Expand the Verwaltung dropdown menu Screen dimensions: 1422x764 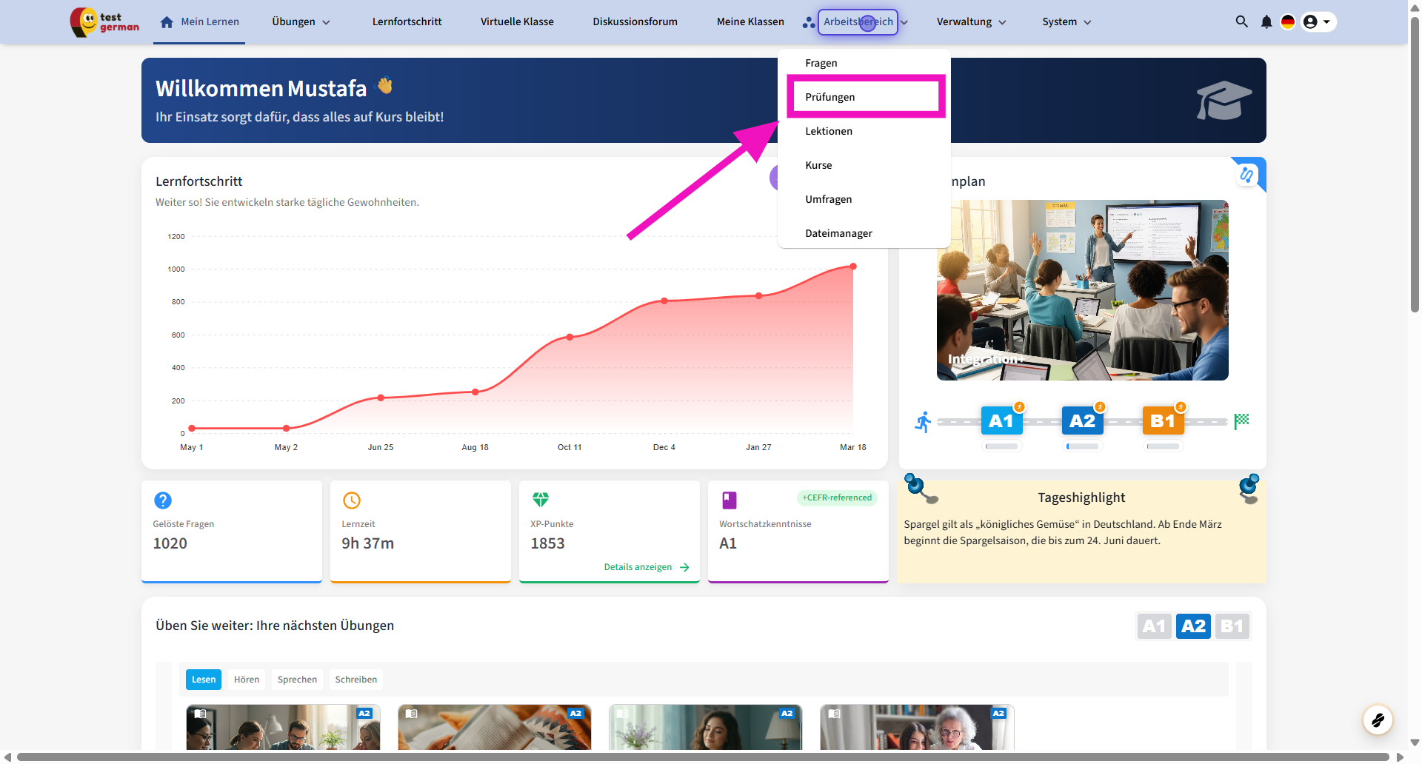pos(971,22)
